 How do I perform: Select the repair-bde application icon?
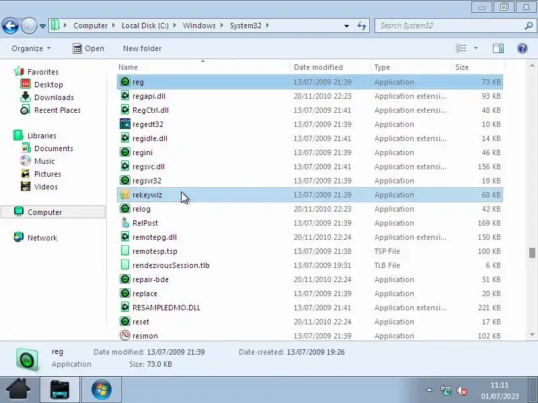[x=125, y=279]
